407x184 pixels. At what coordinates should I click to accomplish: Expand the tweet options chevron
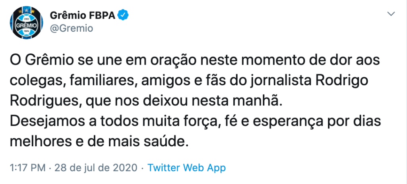pyautogui.click(x=391, y=14)
